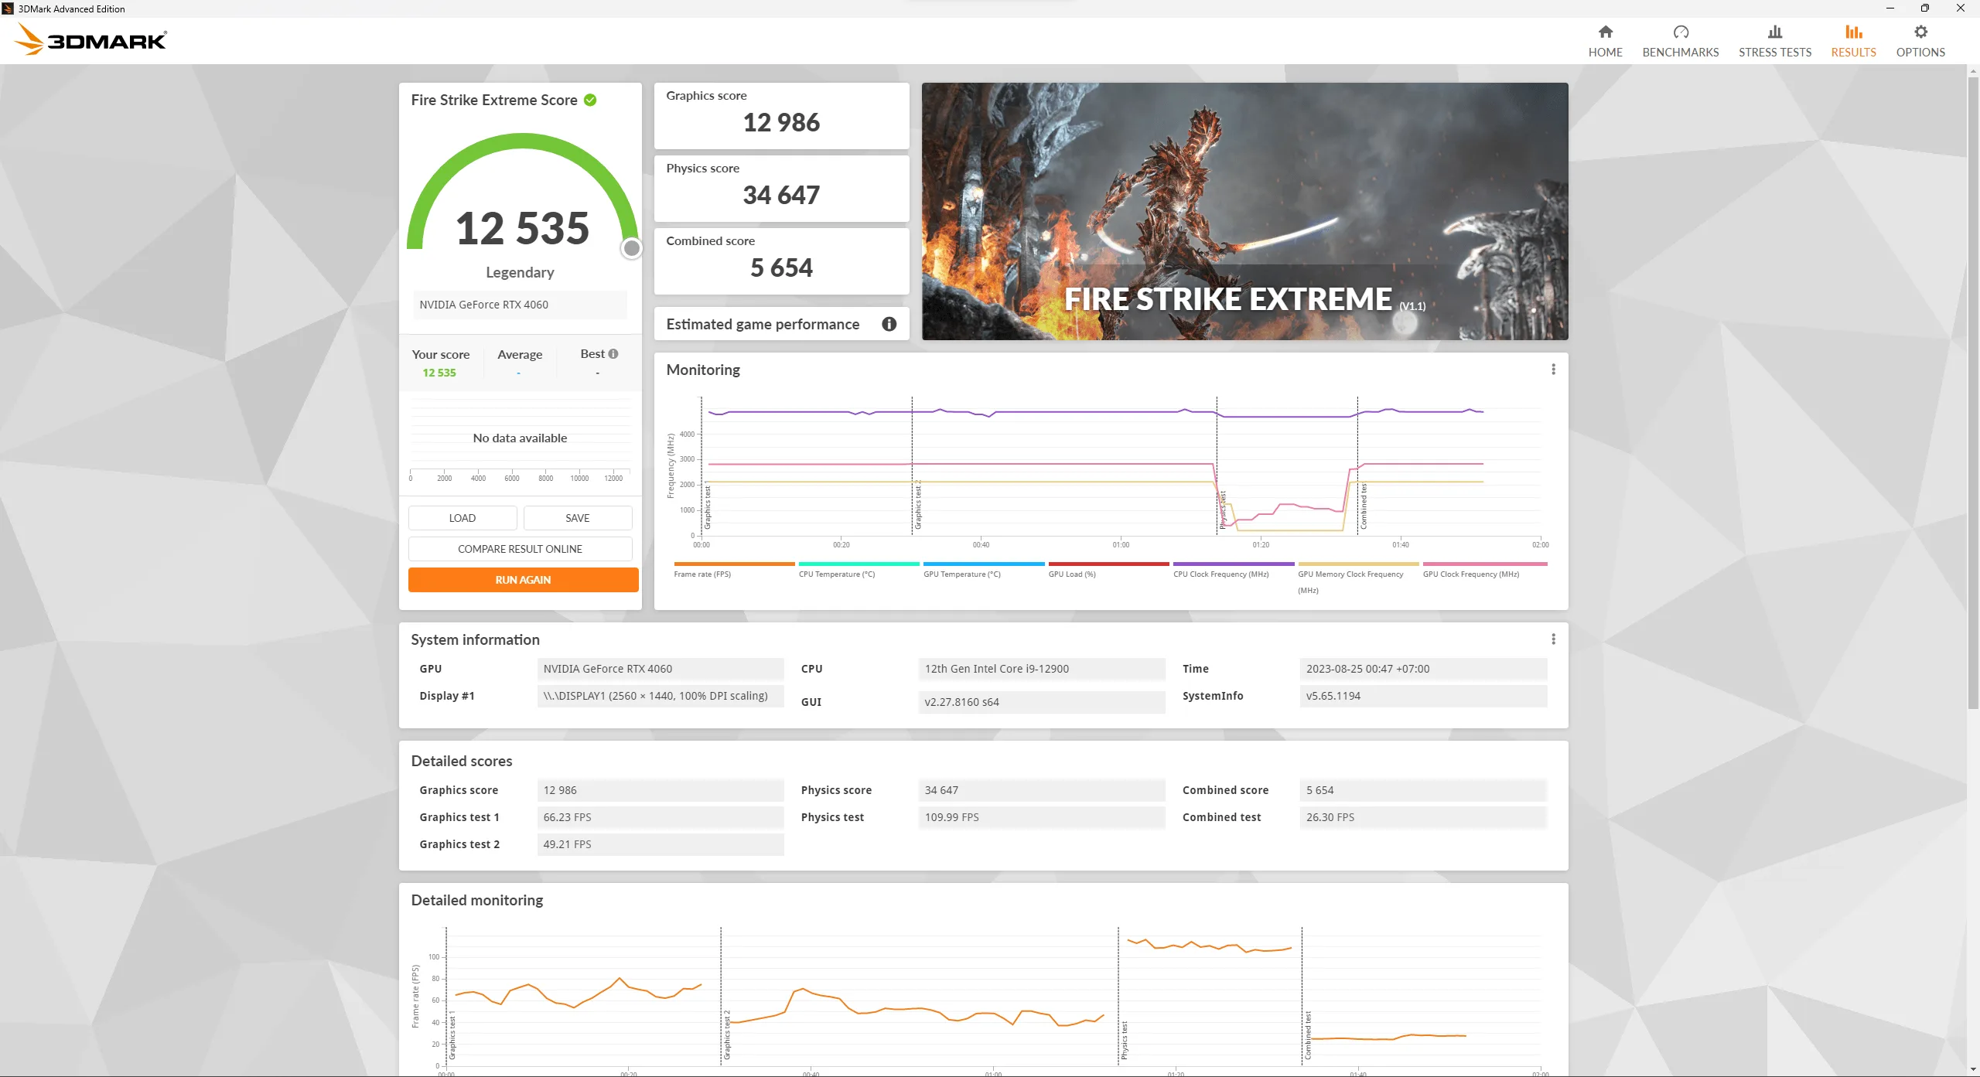Click the CPU value 12th Gen Intel Core i9-12900

1042,669
